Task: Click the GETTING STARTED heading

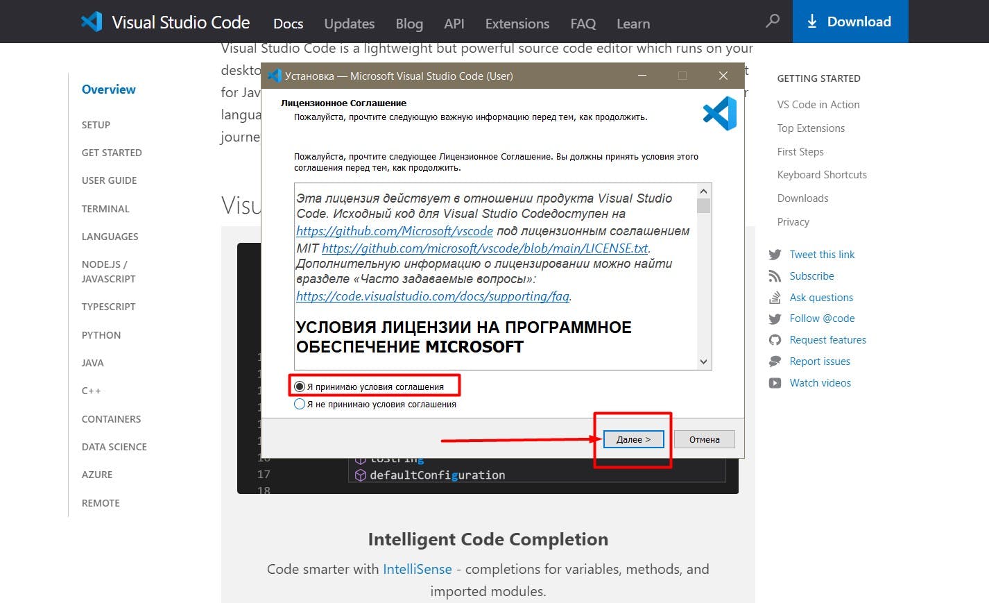Action: [818, 78]
